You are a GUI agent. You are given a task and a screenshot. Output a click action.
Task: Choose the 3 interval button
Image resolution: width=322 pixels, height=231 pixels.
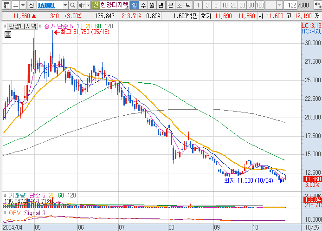(x=207, y=5)
